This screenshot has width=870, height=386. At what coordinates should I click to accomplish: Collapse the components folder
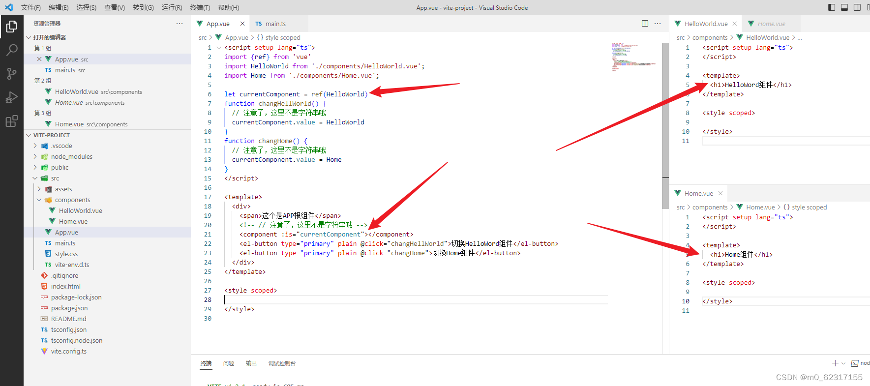[39, 200]
